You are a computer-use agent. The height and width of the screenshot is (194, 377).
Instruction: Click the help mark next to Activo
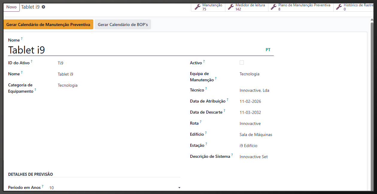(204, 61)
